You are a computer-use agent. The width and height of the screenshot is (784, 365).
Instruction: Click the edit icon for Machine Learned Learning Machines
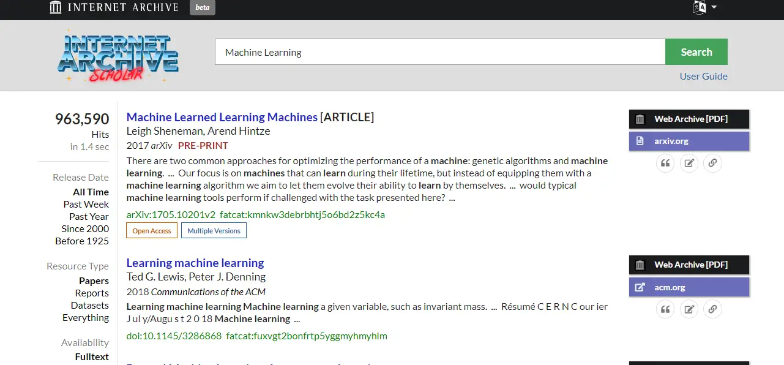[689, 164]
